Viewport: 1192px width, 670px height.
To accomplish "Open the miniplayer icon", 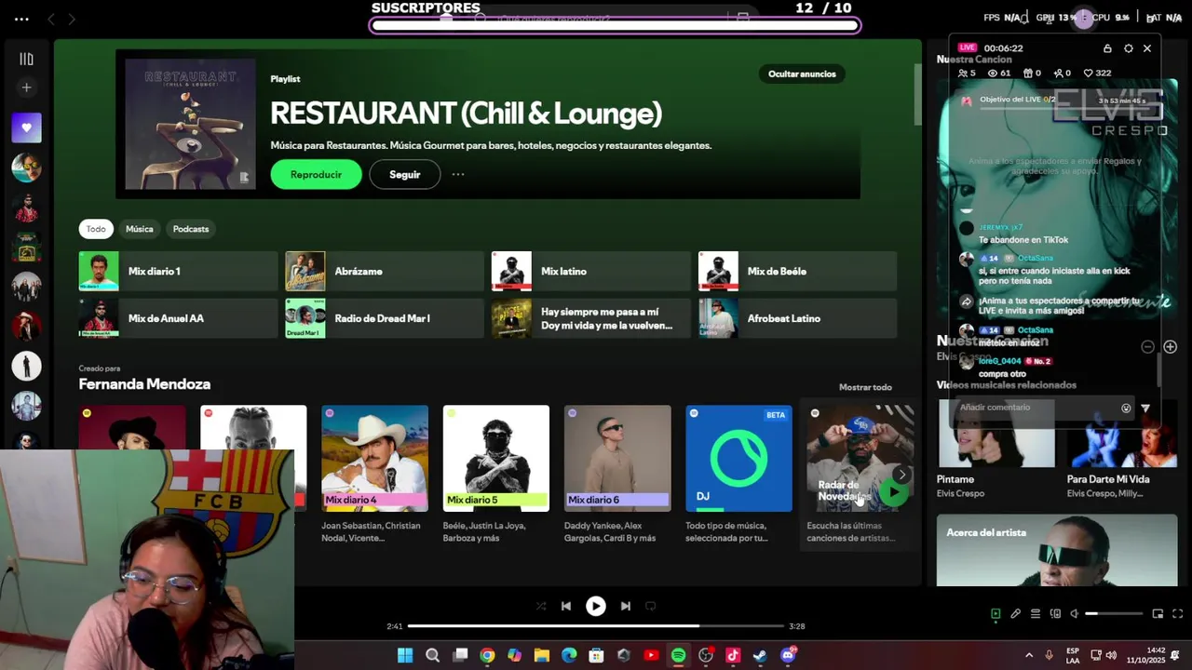I will click(1158, 613).
